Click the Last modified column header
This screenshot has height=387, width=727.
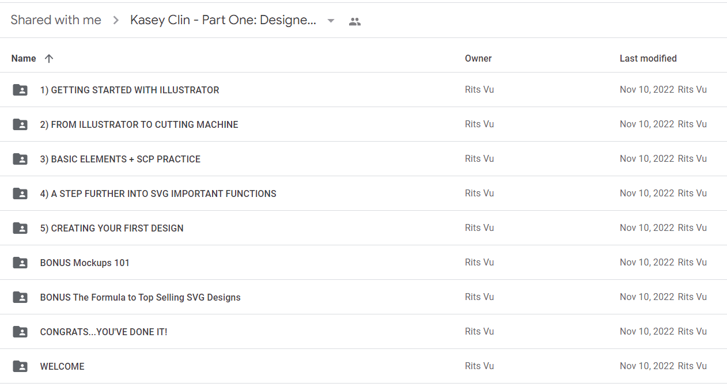(648, 58)
